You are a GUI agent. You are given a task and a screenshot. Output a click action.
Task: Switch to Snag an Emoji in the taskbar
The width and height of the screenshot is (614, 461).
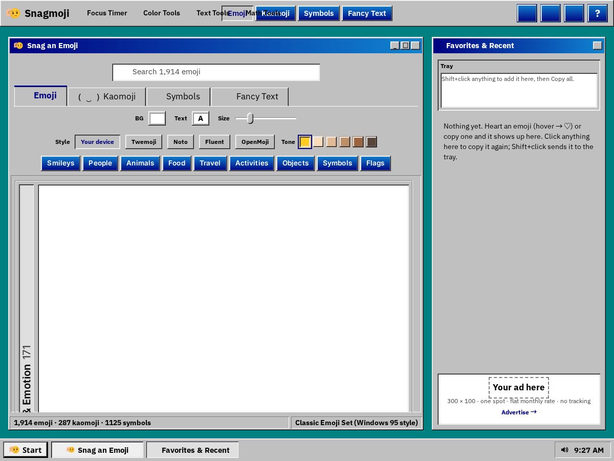pyautogui.click(x=97, y=450)
